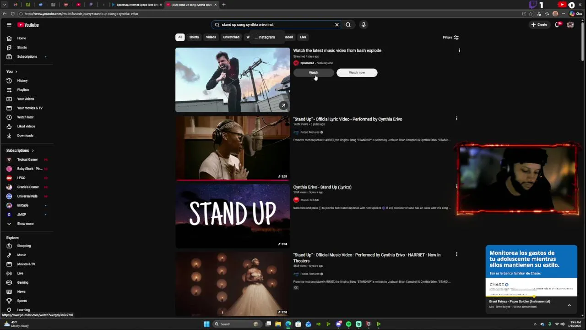Viewport: 586px width, 330px height.
Task: Go back in the browser
Action: pos(4,14)
